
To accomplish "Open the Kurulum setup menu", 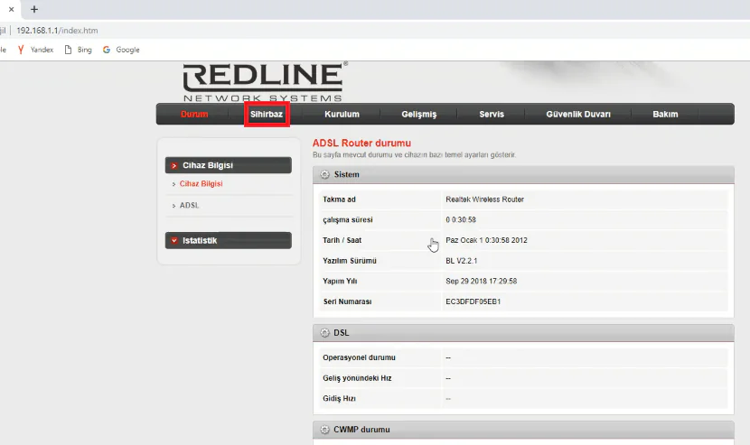I will click(342, 115).
